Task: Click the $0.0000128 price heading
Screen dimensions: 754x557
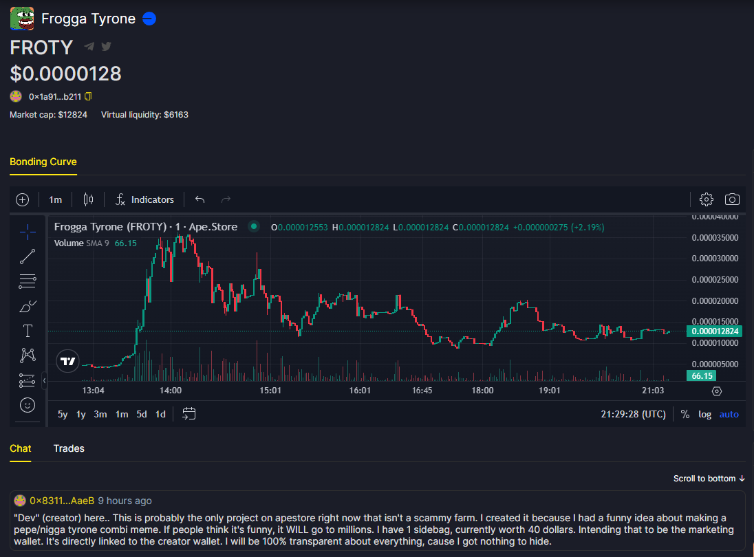Action: click(66, 74)
